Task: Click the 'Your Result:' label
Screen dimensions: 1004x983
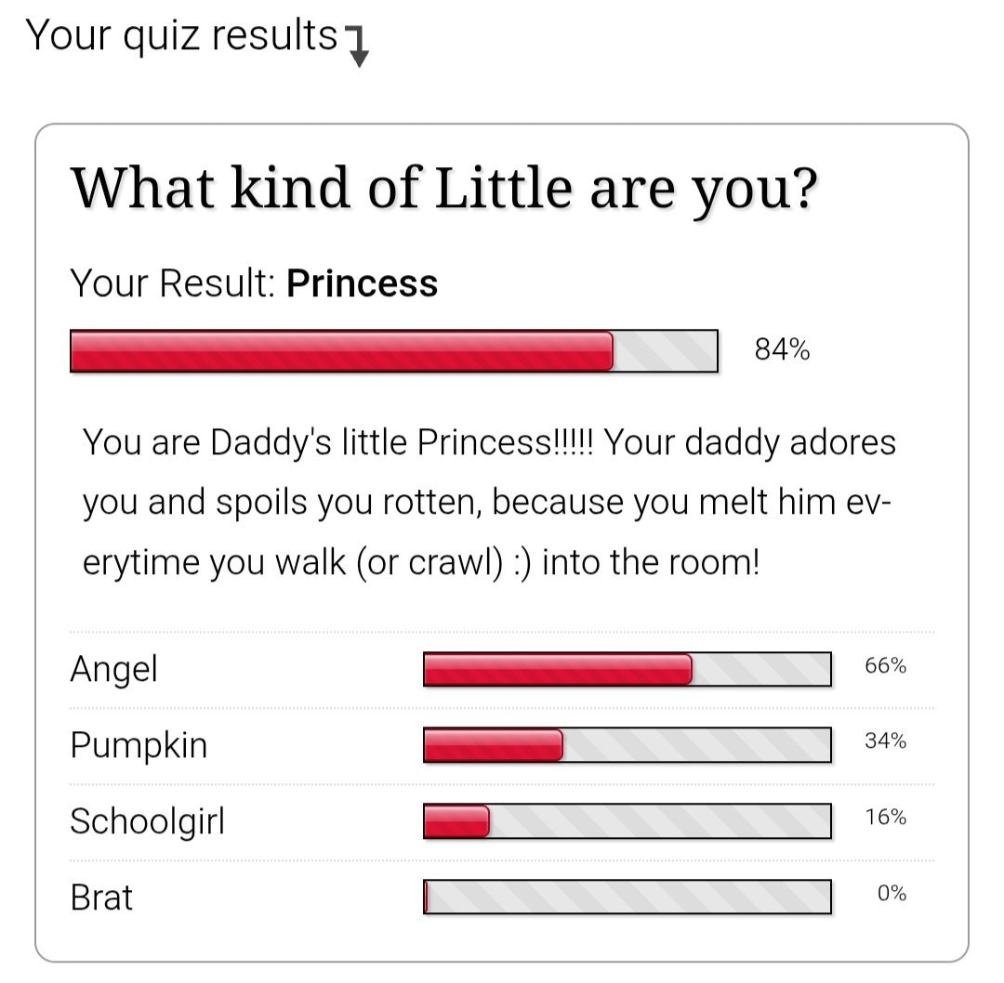Action: pyautogui.click(x=173, y=282)
